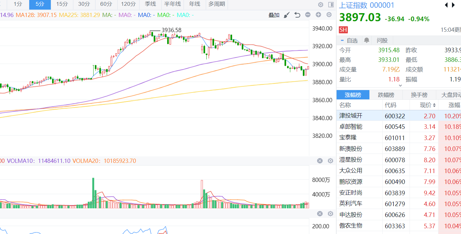461x234 pixels.
Task: Zoom in chart with plus icon
Action: [x=318, y=15]
